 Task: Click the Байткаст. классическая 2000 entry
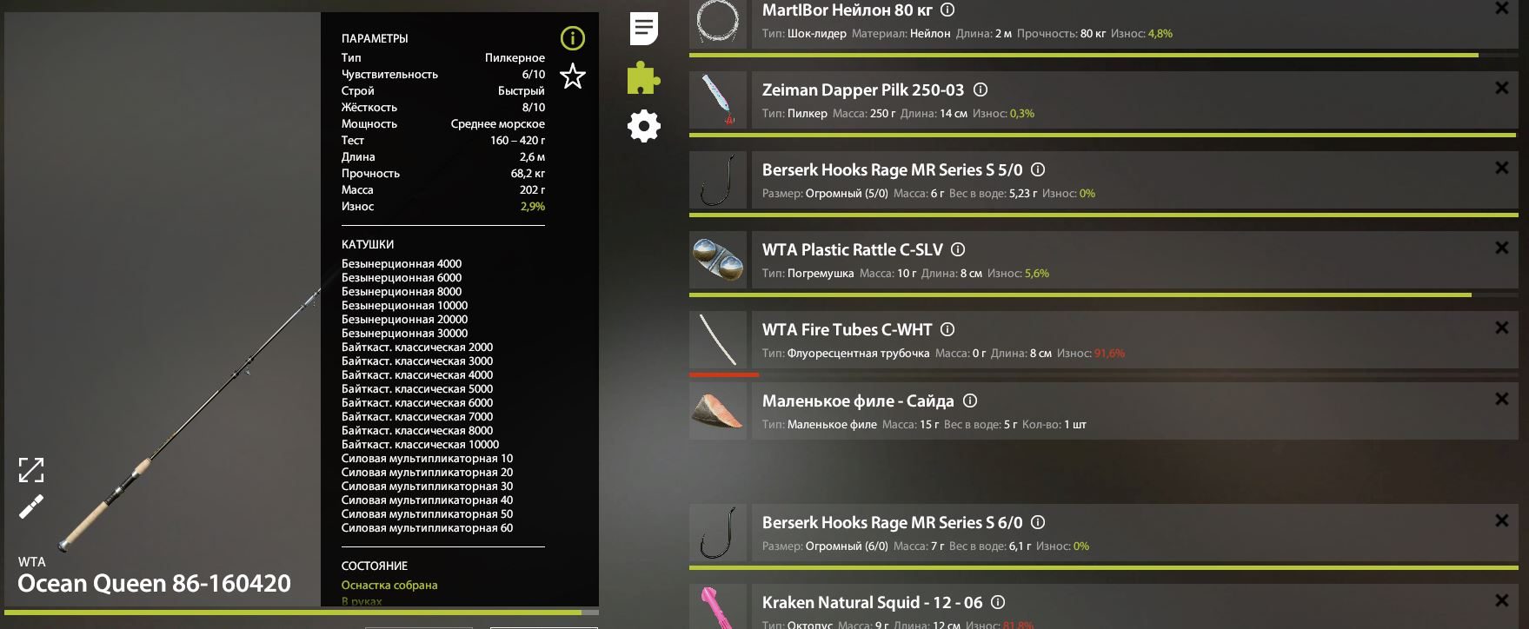tap(417, 347)
